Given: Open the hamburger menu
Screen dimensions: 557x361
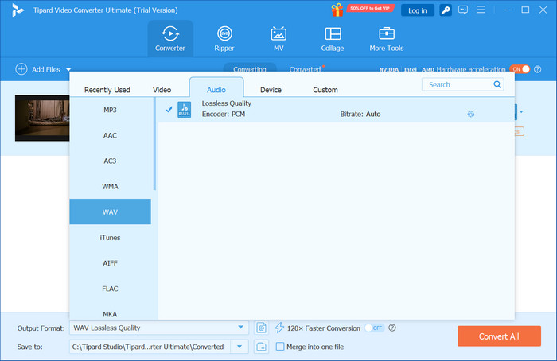Looking at the screenshot, I should coord(481,10).
